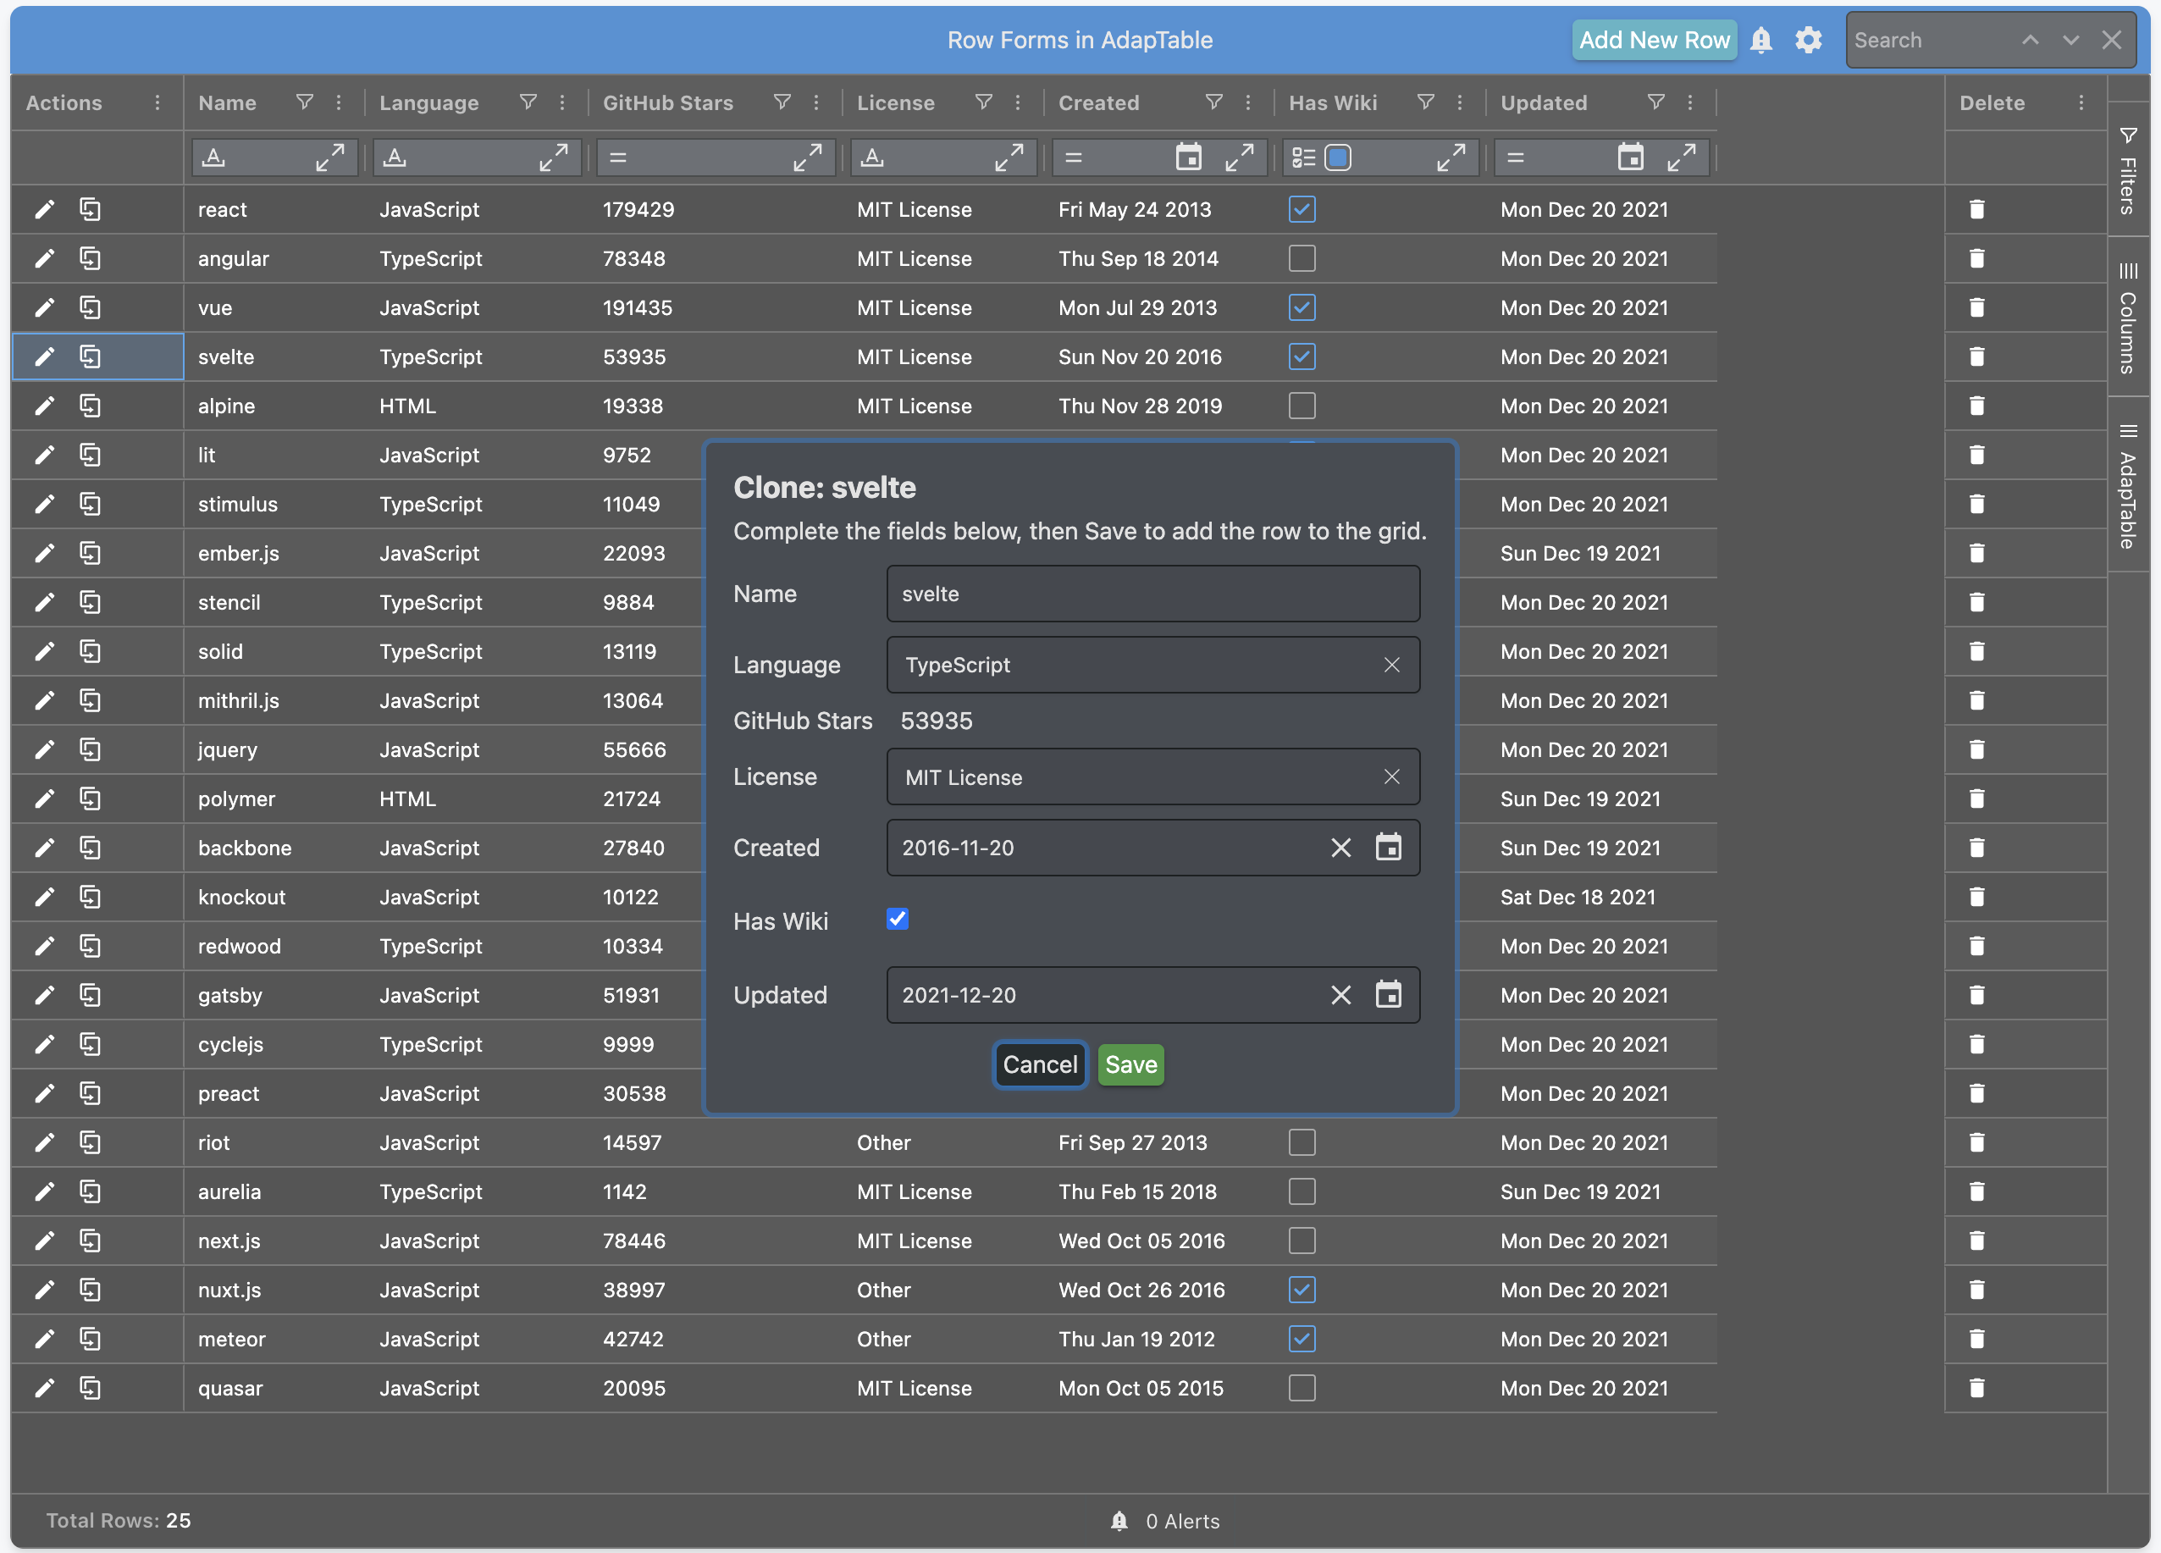
Task: Clone the meteor row using copy icon
Action: [x=90, y=1339]
